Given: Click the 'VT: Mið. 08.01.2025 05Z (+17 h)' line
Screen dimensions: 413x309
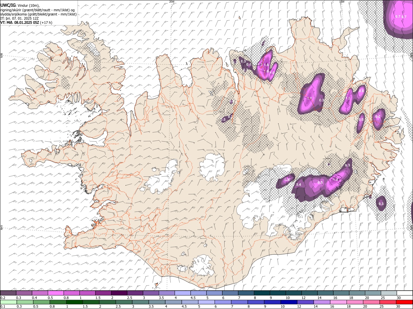Looking at the screenshot, I should tap(26, 23).
